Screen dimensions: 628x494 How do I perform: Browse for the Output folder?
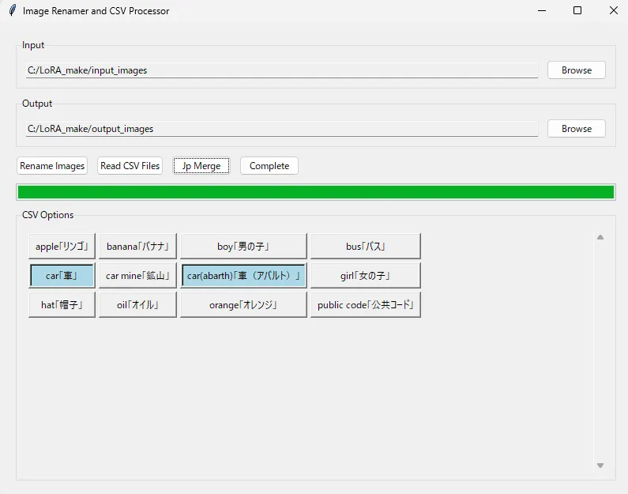[576, 129]
